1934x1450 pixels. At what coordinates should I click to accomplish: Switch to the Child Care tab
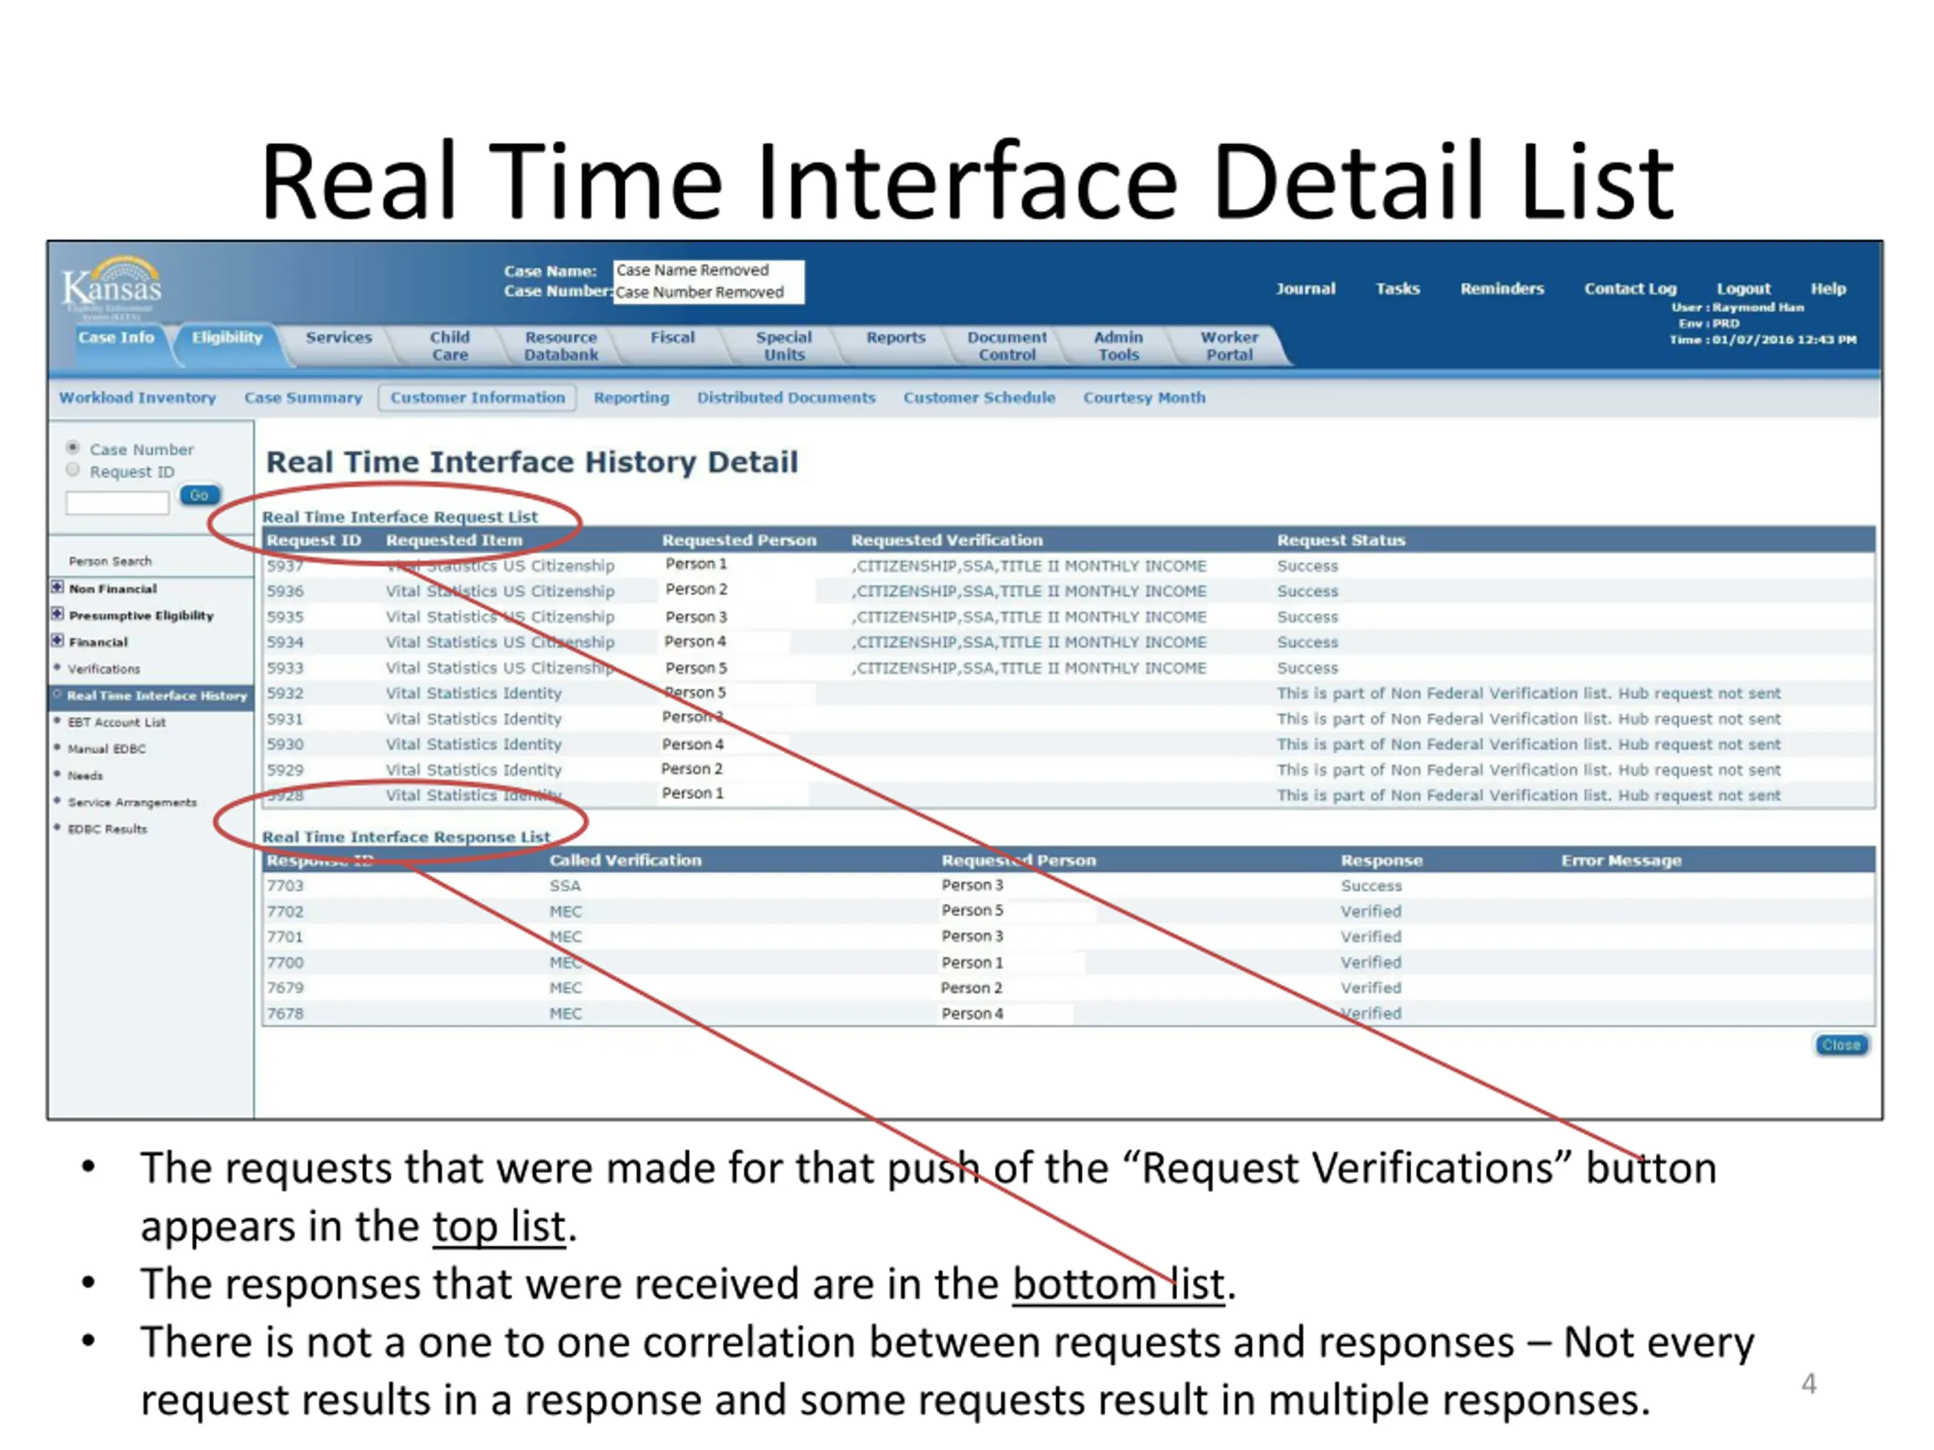coord(450,346)
